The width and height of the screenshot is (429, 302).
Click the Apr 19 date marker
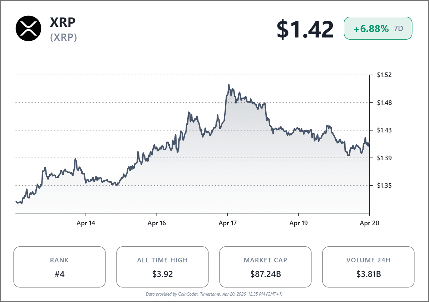point(299,223)
